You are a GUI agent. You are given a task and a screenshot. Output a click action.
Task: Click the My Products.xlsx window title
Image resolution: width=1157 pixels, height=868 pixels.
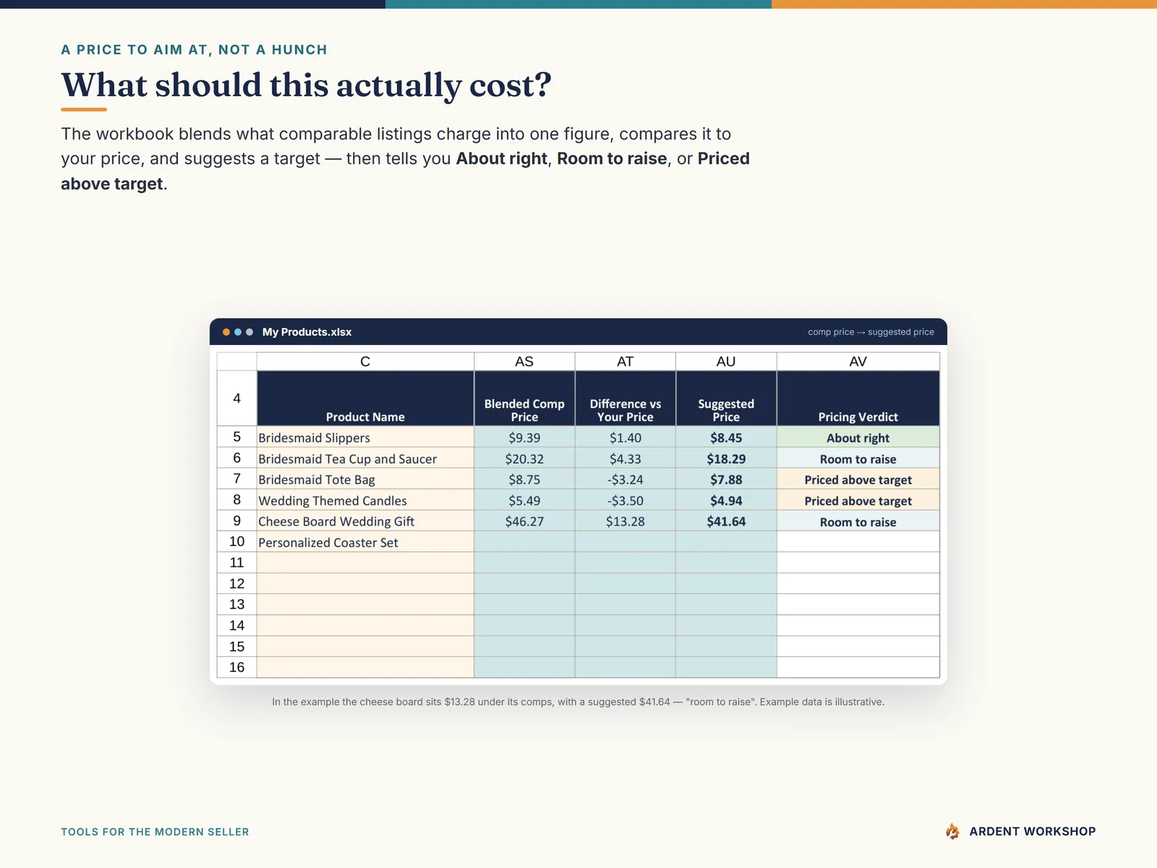307,332
